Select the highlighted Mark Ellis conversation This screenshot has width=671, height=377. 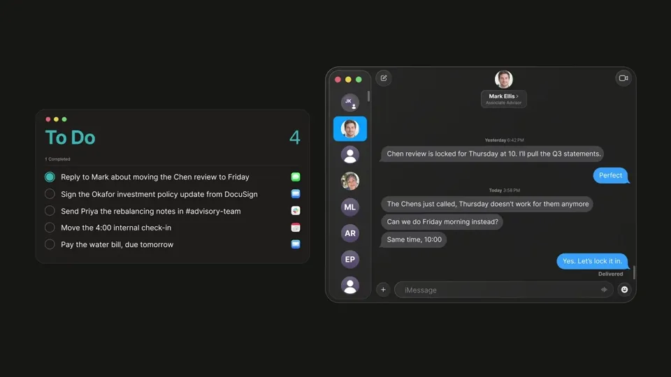(x=349, y=128)
